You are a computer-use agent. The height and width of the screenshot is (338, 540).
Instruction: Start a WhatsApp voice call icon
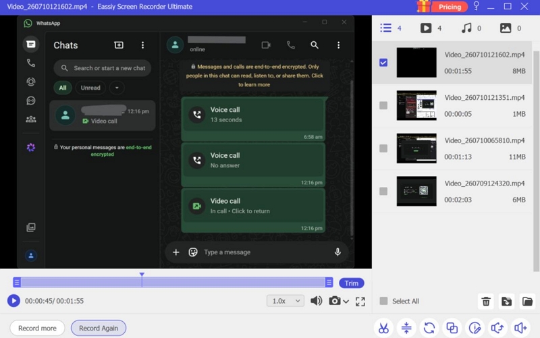pyautogui.click(x=291, y=45)
